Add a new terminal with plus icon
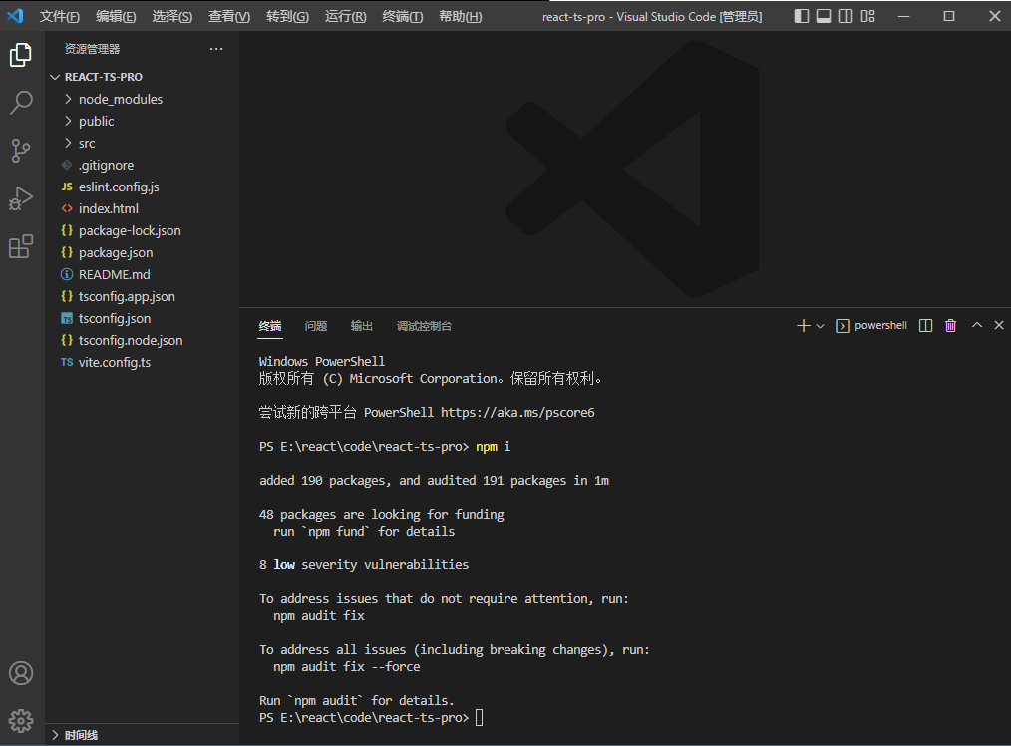The width and height of the screenshot is (1011, 746). tap(803, 325)
